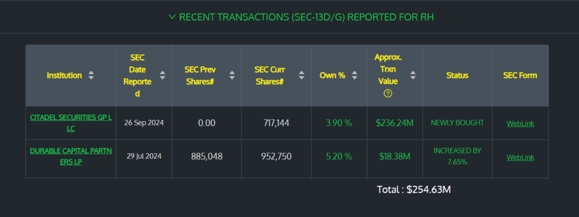Select the 26 Sep 2024 date cell

coord(144,123)
